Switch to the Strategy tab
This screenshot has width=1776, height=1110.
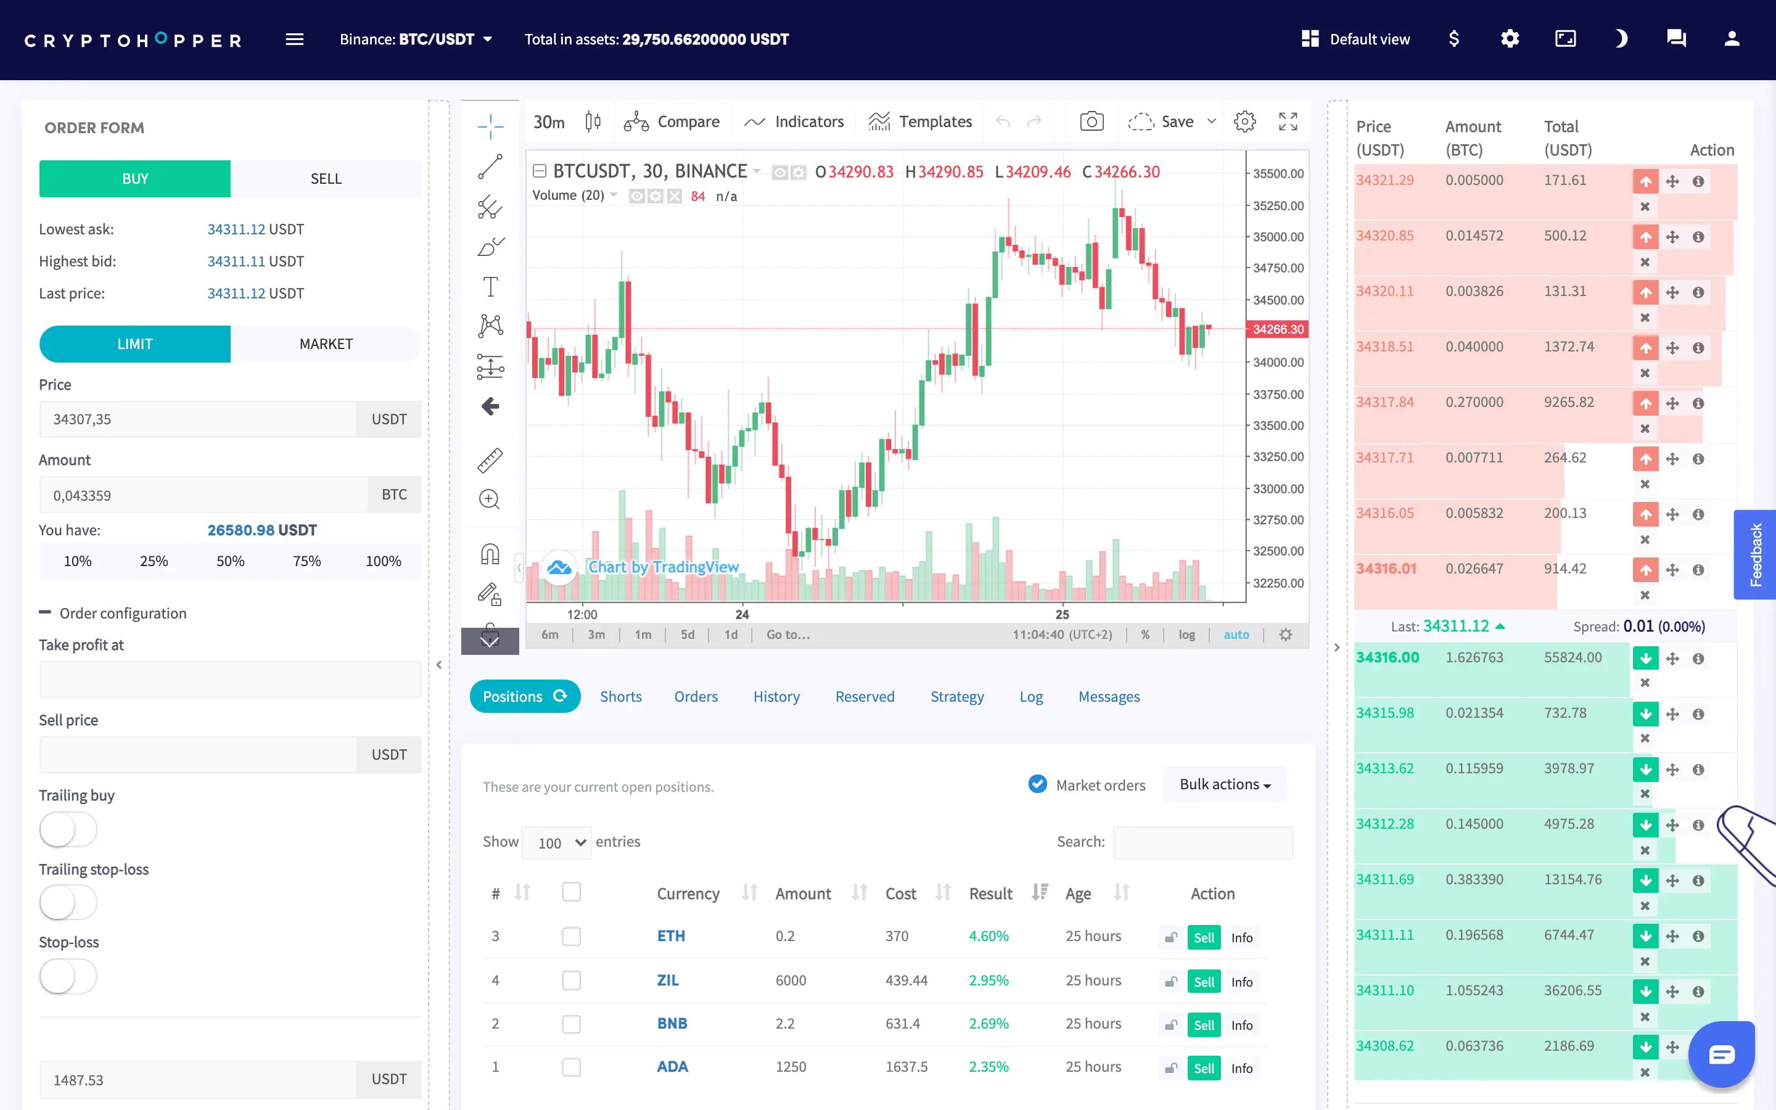pos(956,696)
